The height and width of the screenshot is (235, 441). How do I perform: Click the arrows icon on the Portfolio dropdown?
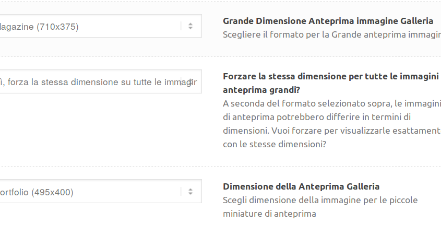click(x=190, y=192)
